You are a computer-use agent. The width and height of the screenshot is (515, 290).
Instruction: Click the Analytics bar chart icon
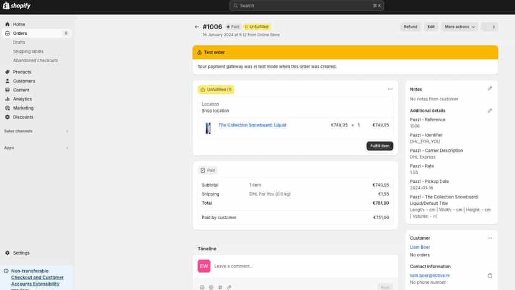(7, 99)
